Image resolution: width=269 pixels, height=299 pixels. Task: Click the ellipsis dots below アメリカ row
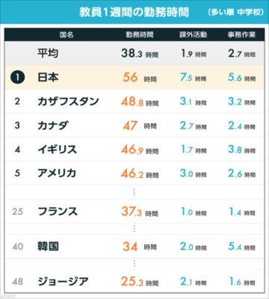(x=134, y=192)
